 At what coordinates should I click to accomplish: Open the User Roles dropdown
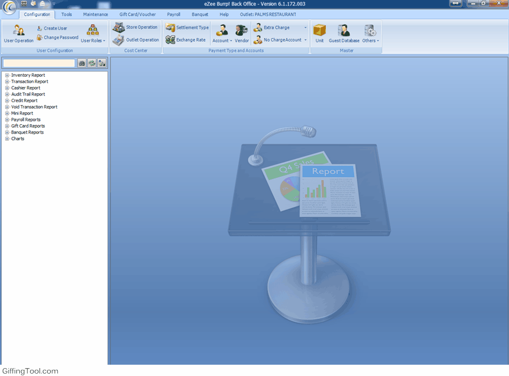click(93, 34)
